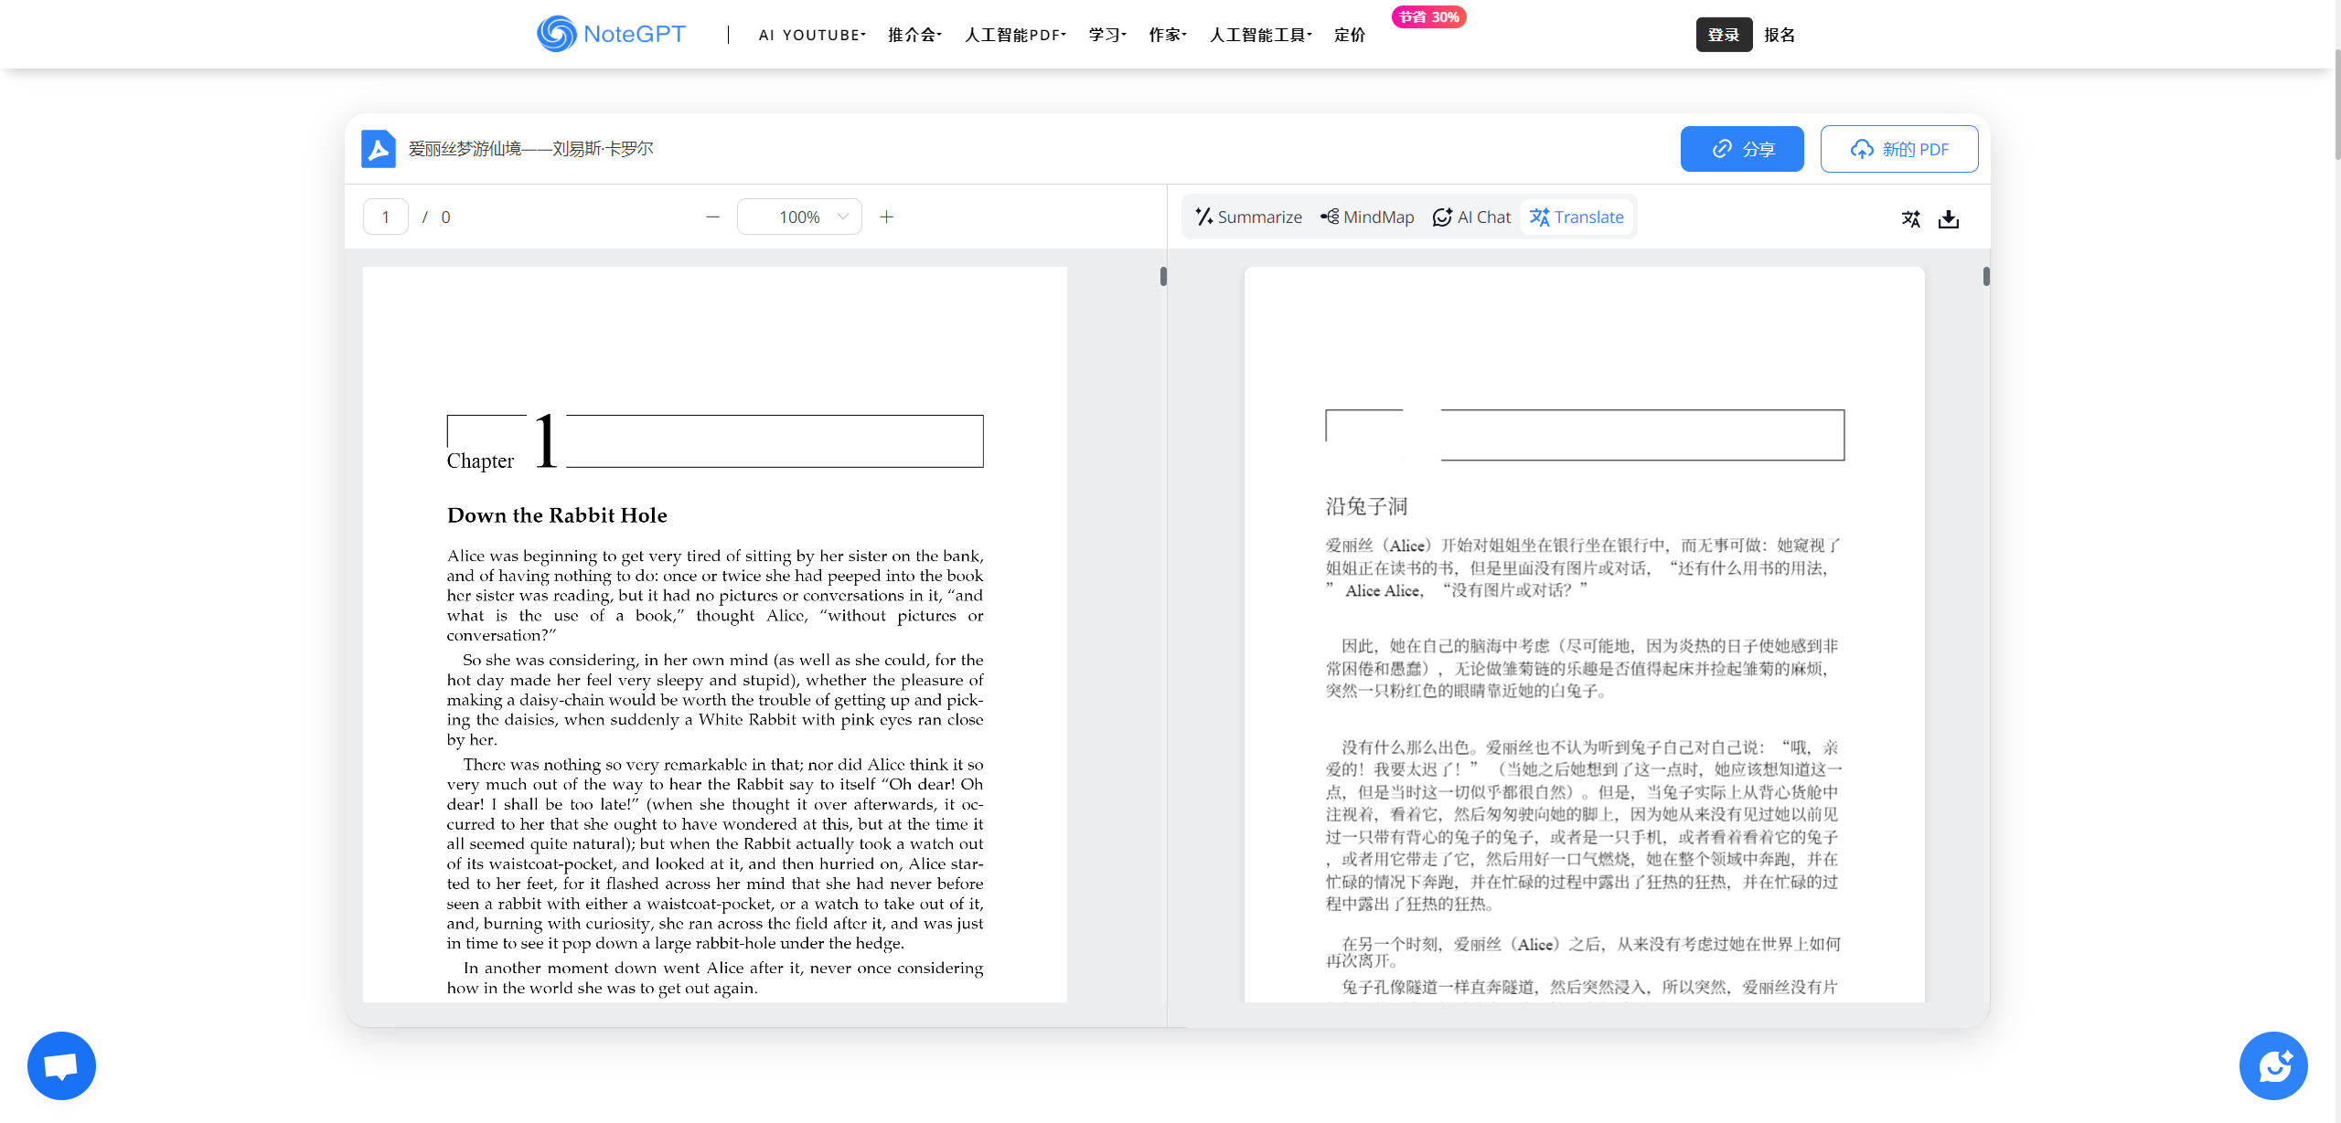The width and height of the screenshot is (2341, 1123).
Task: Click the PDF viewer scrollbar handle
Action: (x=1163, y=276)
